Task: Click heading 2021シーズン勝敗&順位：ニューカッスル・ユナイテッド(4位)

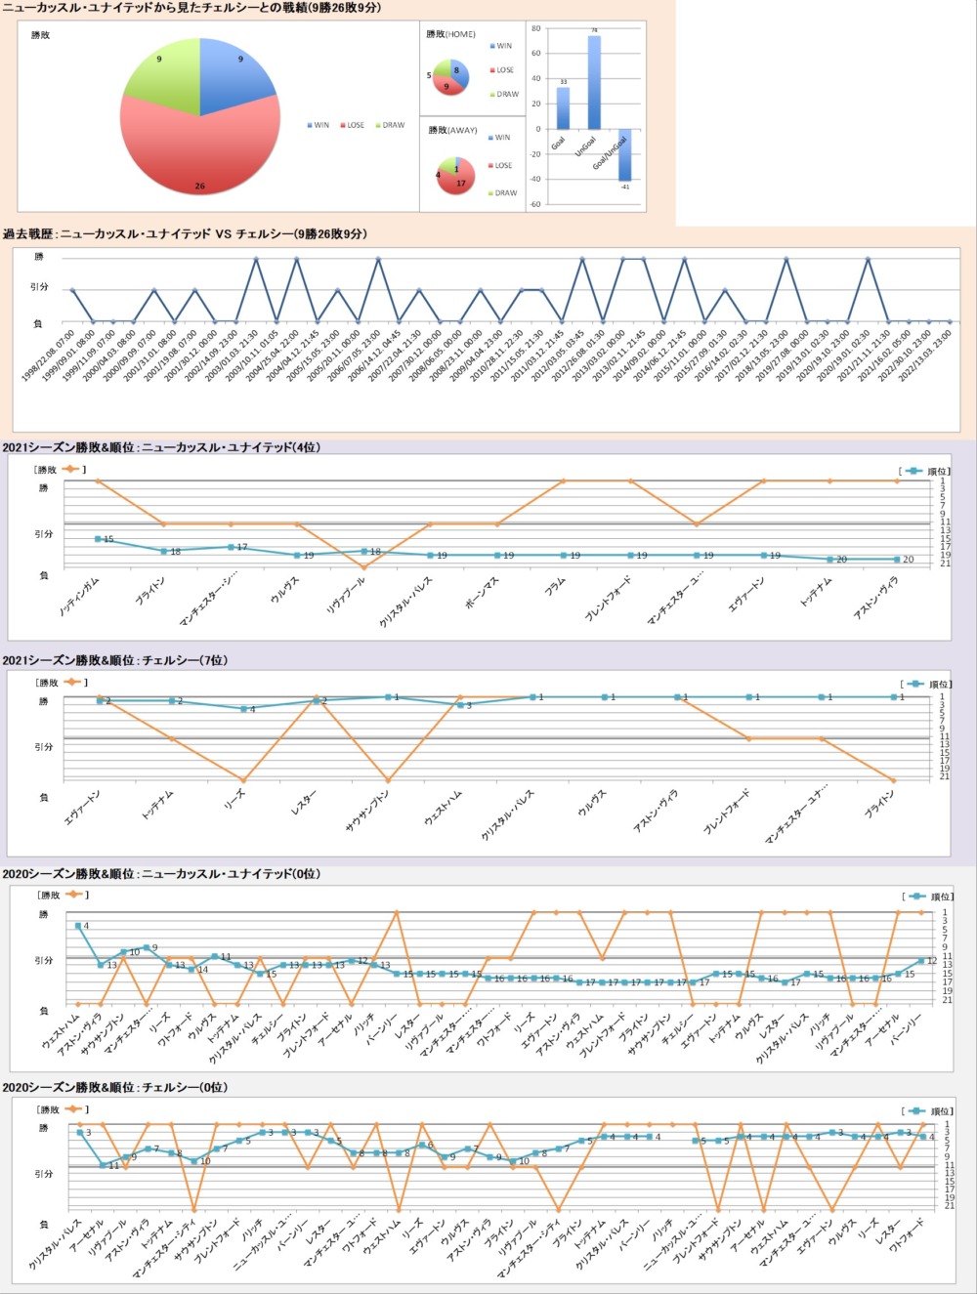Action: [x=161, y=447]
